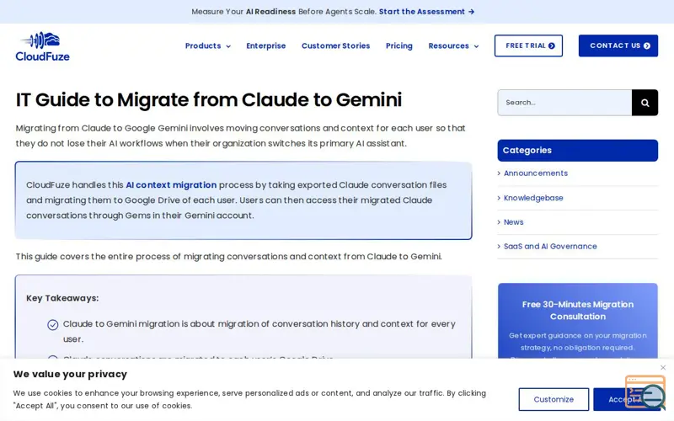Open SaaS and AI Governance category
Viewport: 674px width, 421px height.
pos(550,246)
